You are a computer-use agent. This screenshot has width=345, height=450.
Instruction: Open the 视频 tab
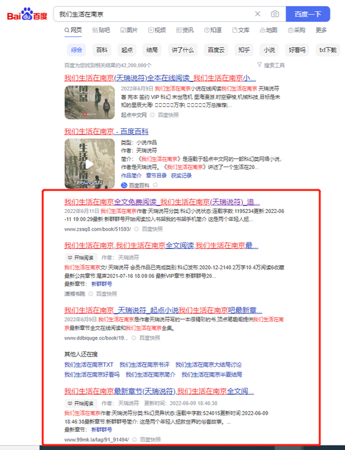click(x=157, y=30)
